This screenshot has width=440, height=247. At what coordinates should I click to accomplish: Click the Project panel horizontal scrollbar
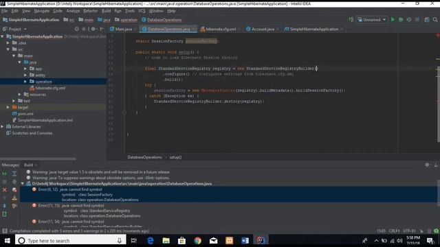click(x=38, y=158)
